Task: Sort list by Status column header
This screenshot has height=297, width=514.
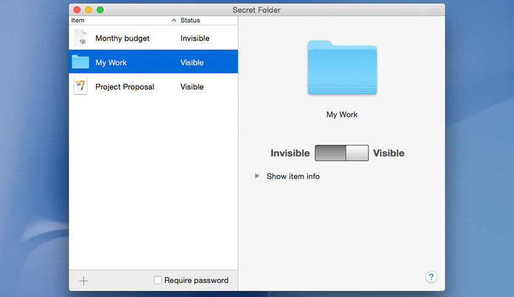Action: tap(208, 20)
